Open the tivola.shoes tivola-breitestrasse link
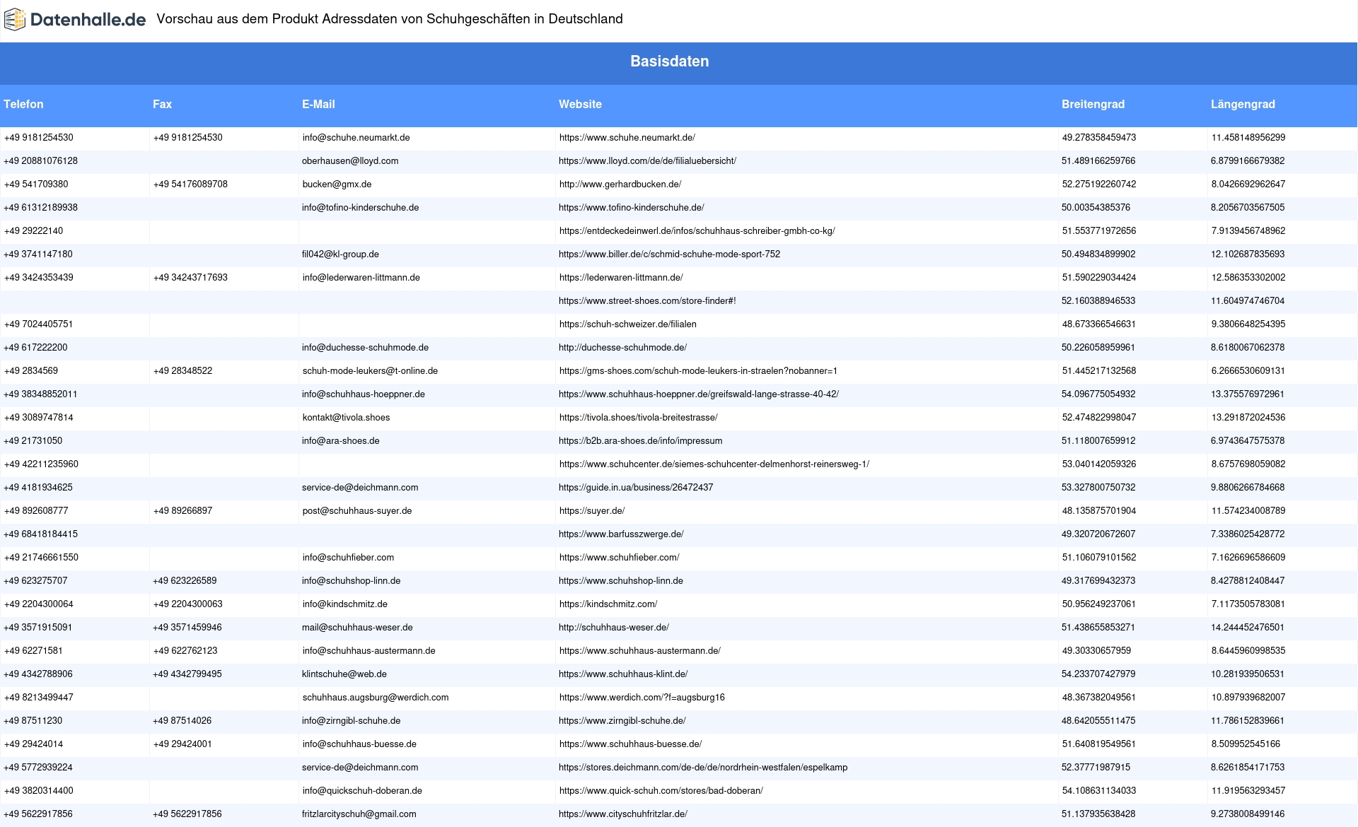Image resolution: width=1358 pixels, height=827 pixels. coord(638,418)
